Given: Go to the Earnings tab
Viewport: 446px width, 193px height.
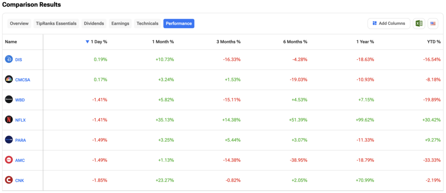Looking at the screenshot, I should coord(120,23).
